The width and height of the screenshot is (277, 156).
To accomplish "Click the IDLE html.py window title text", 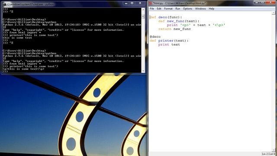I will point(179,3).
